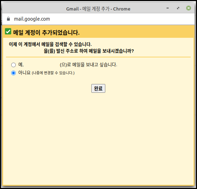Close the popup with the green X
The image size is (197, 189).
click(189, 8)
